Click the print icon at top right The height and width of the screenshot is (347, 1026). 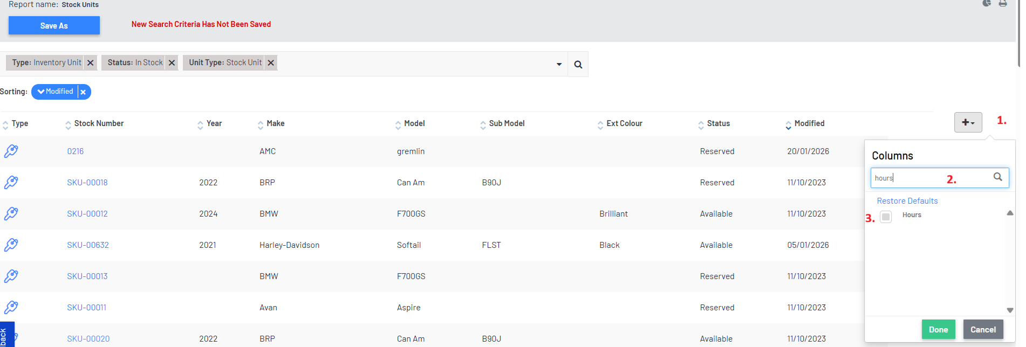1002,3
